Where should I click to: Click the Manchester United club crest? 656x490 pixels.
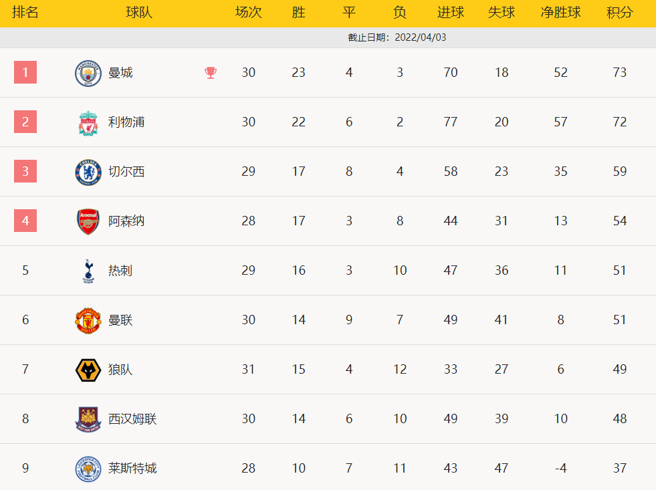[x=88, y=320]
